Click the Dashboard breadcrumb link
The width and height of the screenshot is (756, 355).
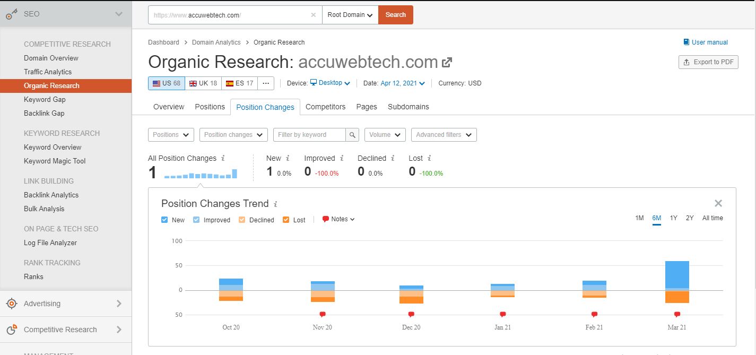pos(163,42)
